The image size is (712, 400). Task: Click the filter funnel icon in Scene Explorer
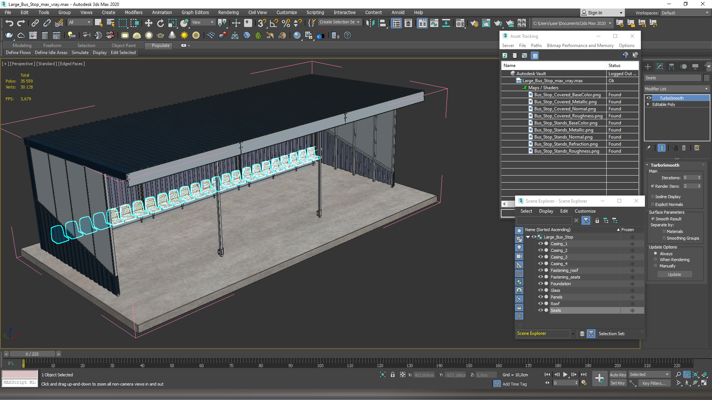[586, 220]
